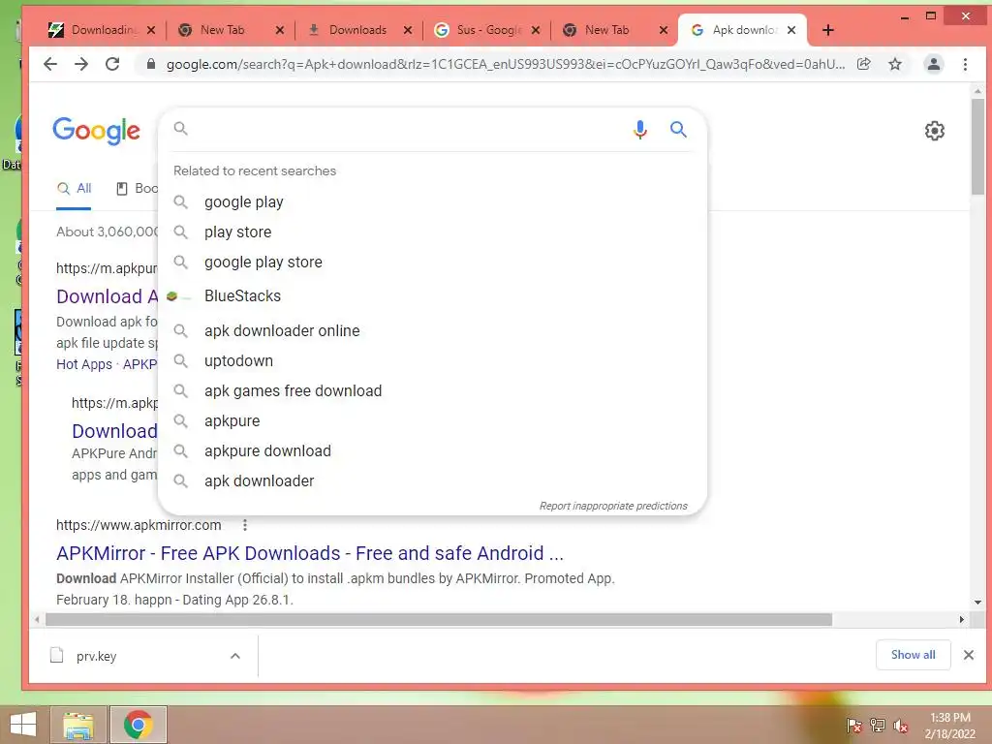Viewport: 992px width, 744px height.
Task: Open three-dot options beside apkmirror.com URL
Action: coord(245,525)
